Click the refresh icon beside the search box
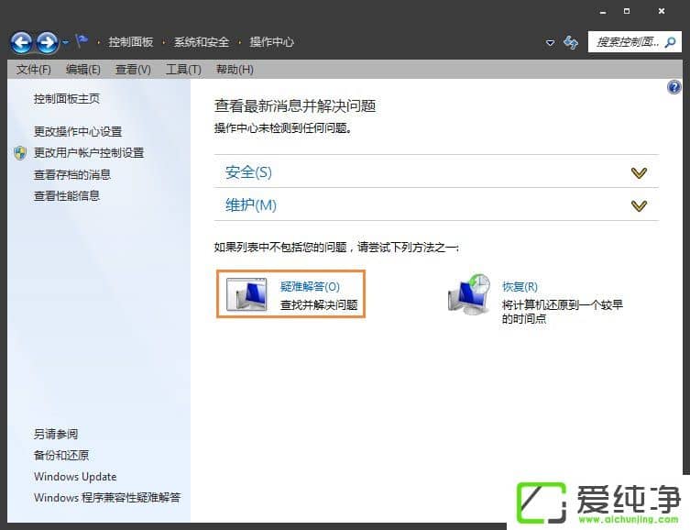Image resolution: width=690 pixels, height=530 pixels. click(571, 42)
